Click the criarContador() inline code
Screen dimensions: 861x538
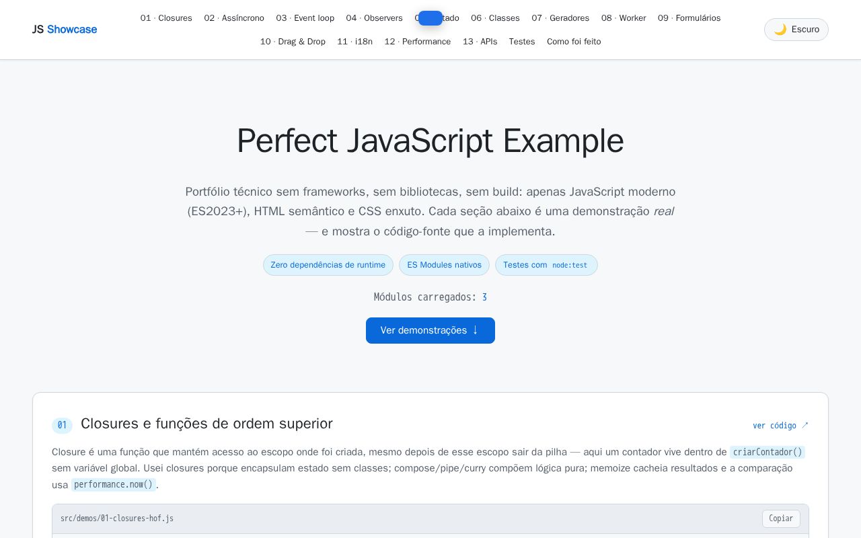tap(768, 452)
